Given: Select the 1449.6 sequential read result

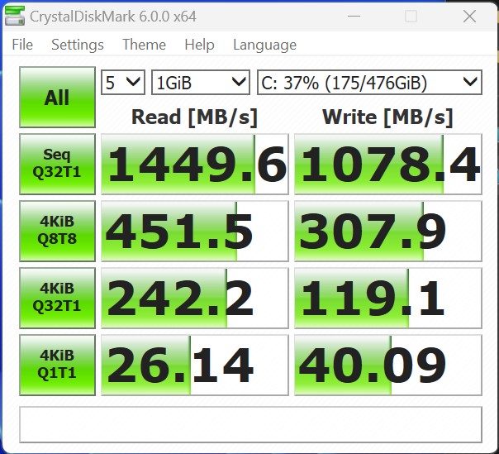Looking at the screenshot, I should (195, 164).
